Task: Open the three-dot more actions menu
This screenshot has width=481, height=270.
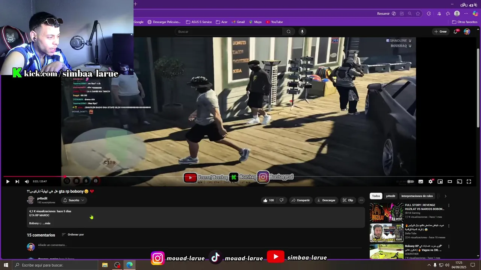Action: [x=362, y=200]
